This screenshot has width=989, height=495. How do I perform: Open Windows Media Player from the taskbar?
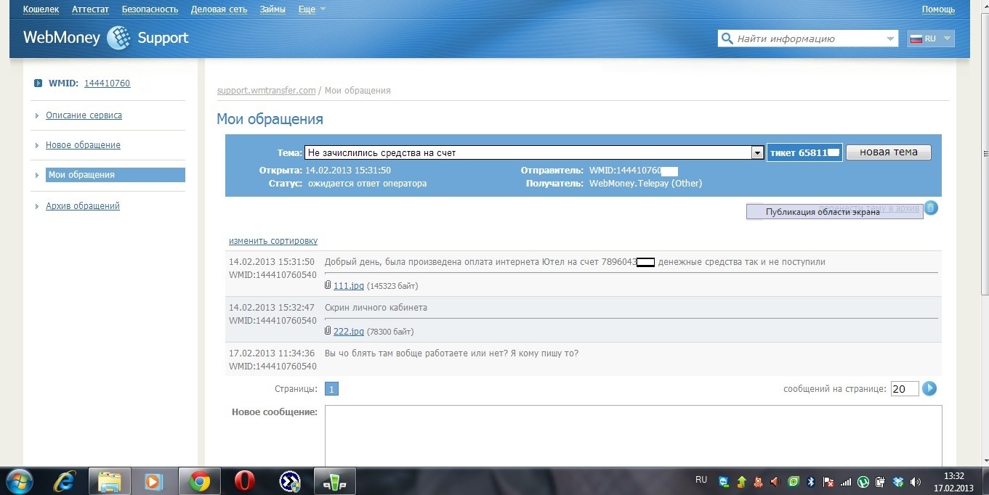153,481
